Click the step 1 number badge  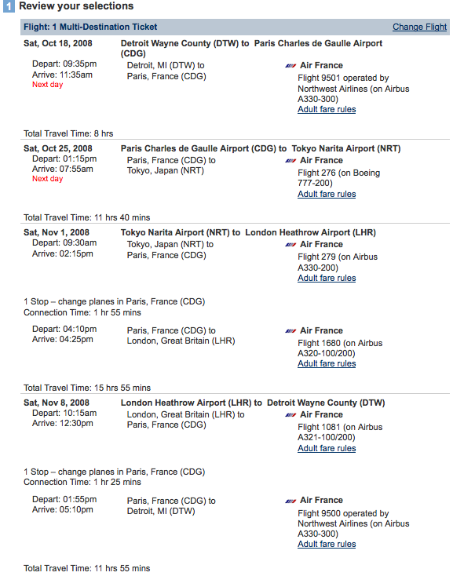9,6
